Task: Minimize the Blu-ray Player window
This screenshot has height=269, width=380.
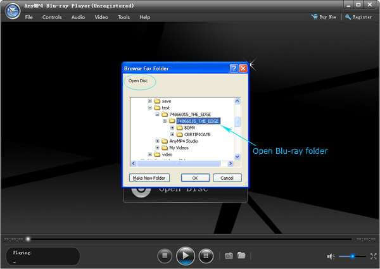Action: click(x=349, y=5)
